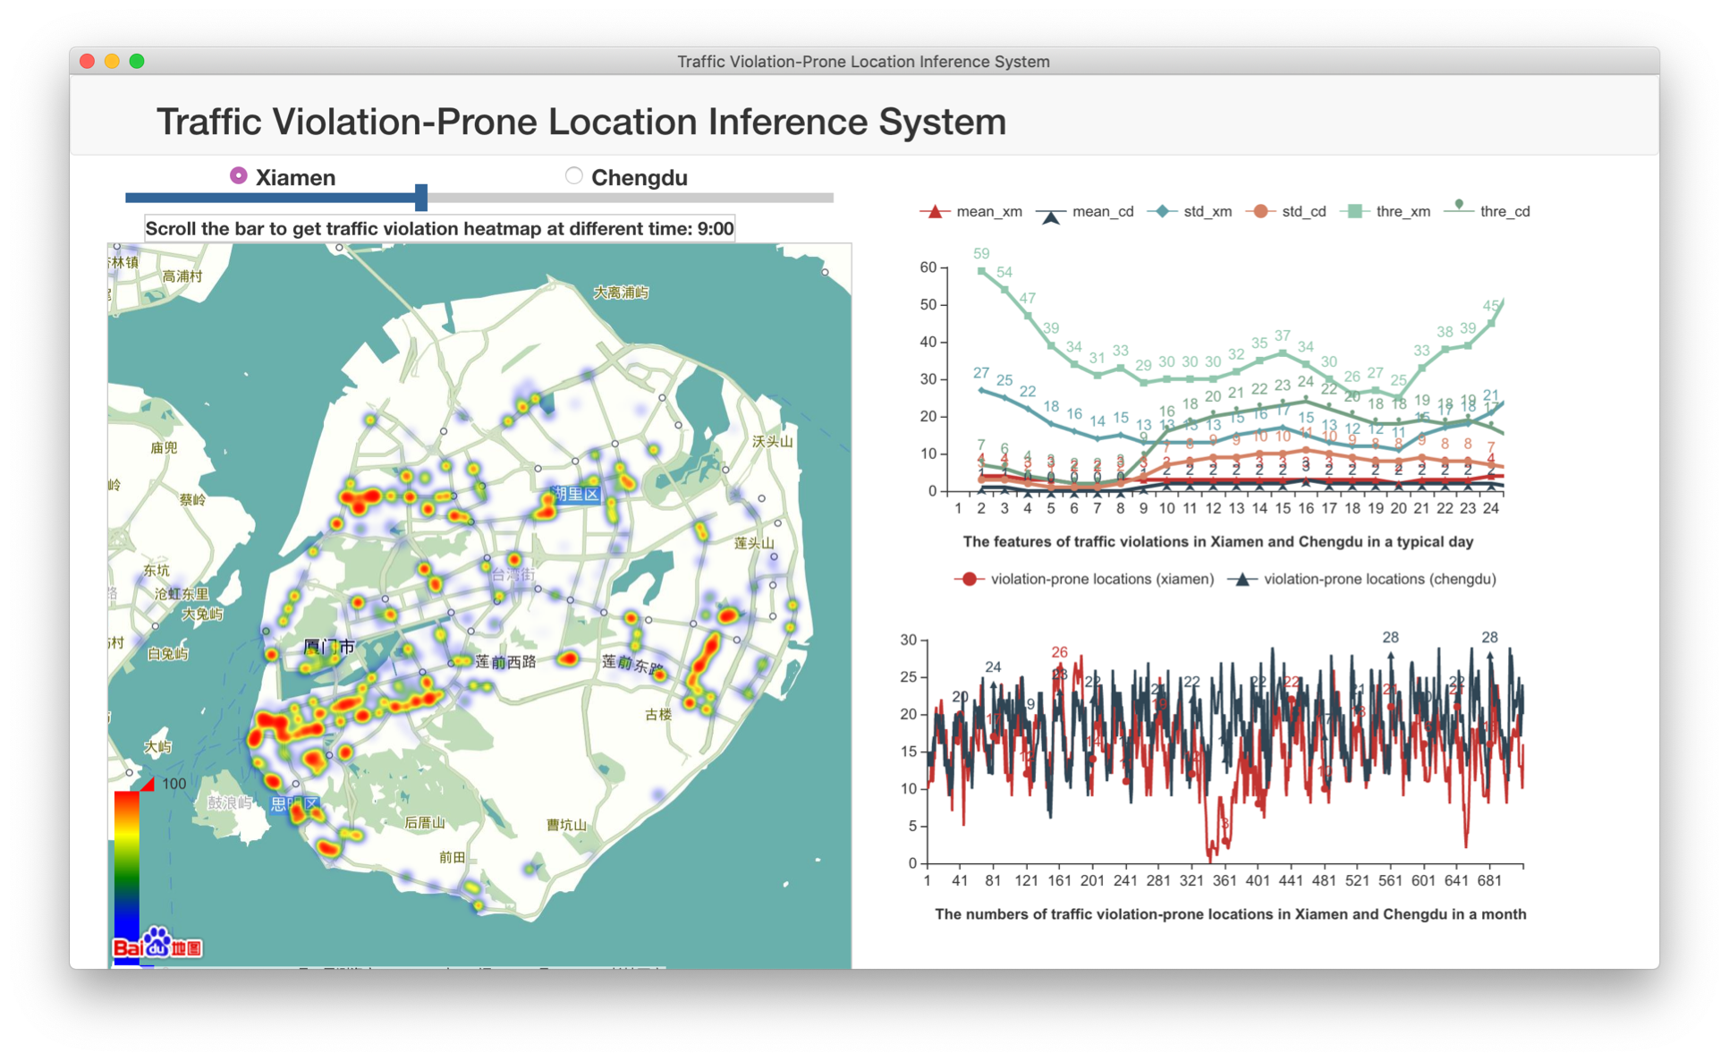Click the mean_xm legend label
The height and width of the screenshot is (1061, 1729).
tap(989, 212)
